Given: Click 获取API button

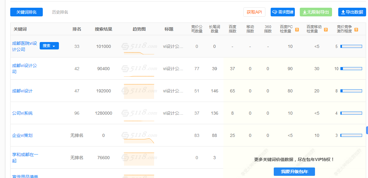Looking at the screenshot, I should pos(254,12).
